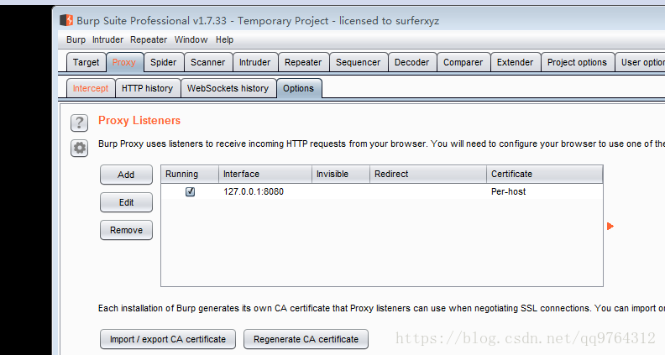
Task: Click the Invisible column header
Action: point(341,174)
